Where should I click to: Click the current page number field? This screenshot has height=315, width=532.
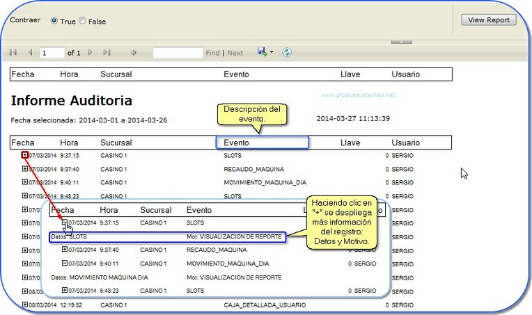point(52,53)
